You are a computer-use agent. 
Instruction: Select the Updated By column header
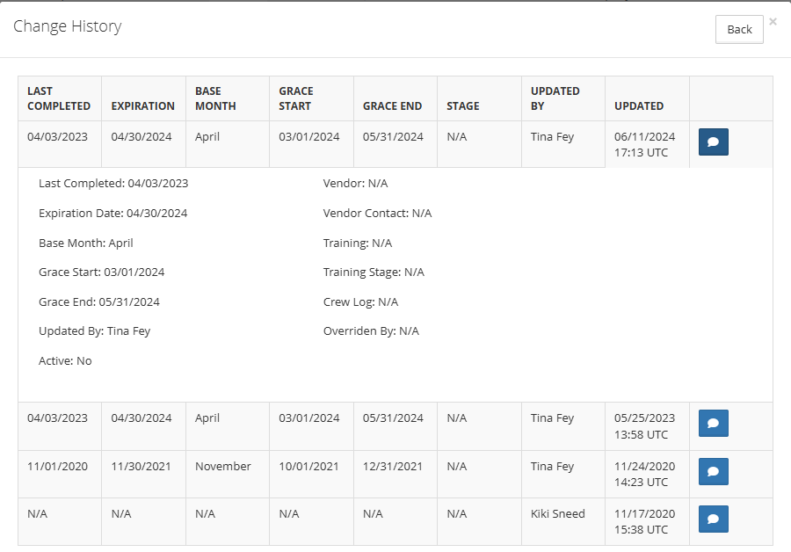tap(555, 98)
